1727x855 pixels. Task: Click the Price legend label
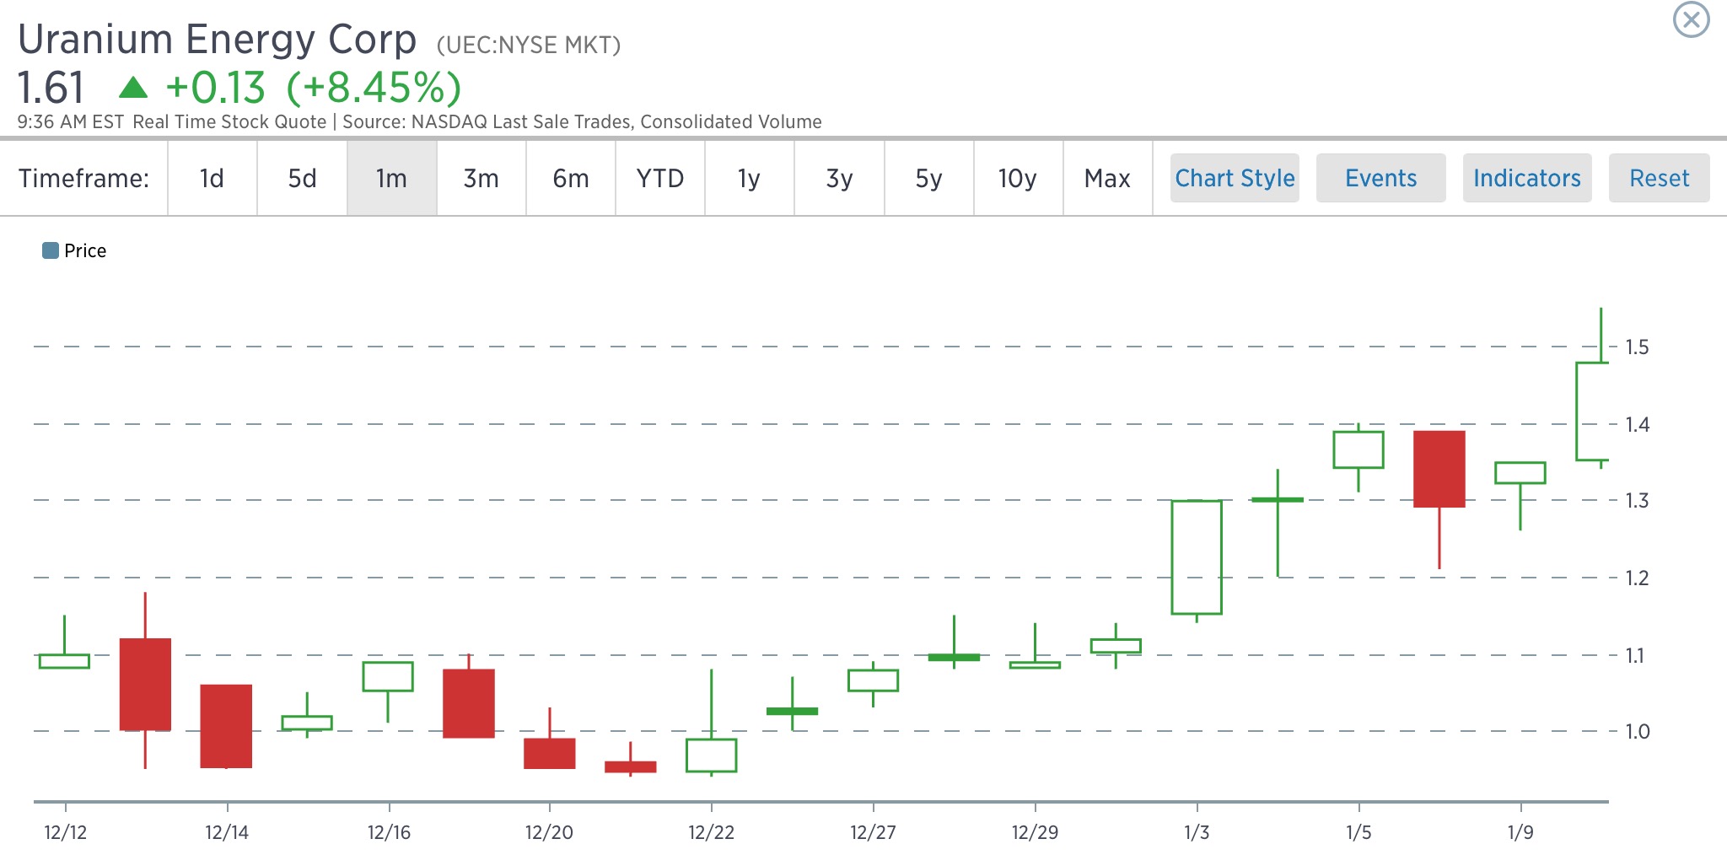pos(85,250)
